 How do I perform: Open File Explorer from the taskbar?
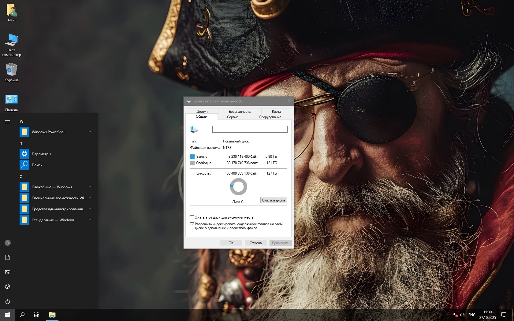click(52, 315)
